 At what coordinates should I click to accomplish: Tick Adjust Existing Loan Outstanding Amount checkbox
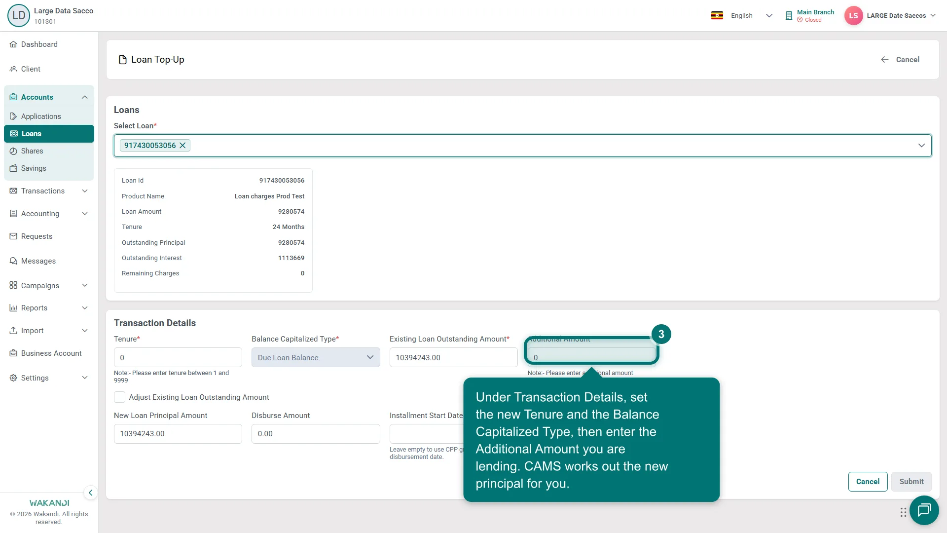[119, 397]
